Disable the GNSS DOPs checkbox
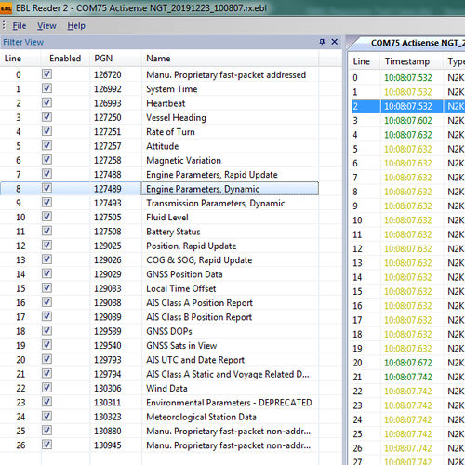The image size is (465, 465). click(x=46, y=331)
